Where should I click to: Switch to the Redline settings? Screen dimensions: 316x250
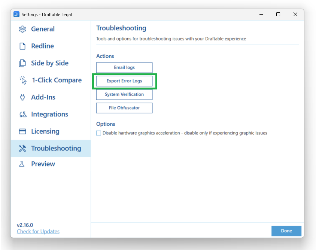51,46
